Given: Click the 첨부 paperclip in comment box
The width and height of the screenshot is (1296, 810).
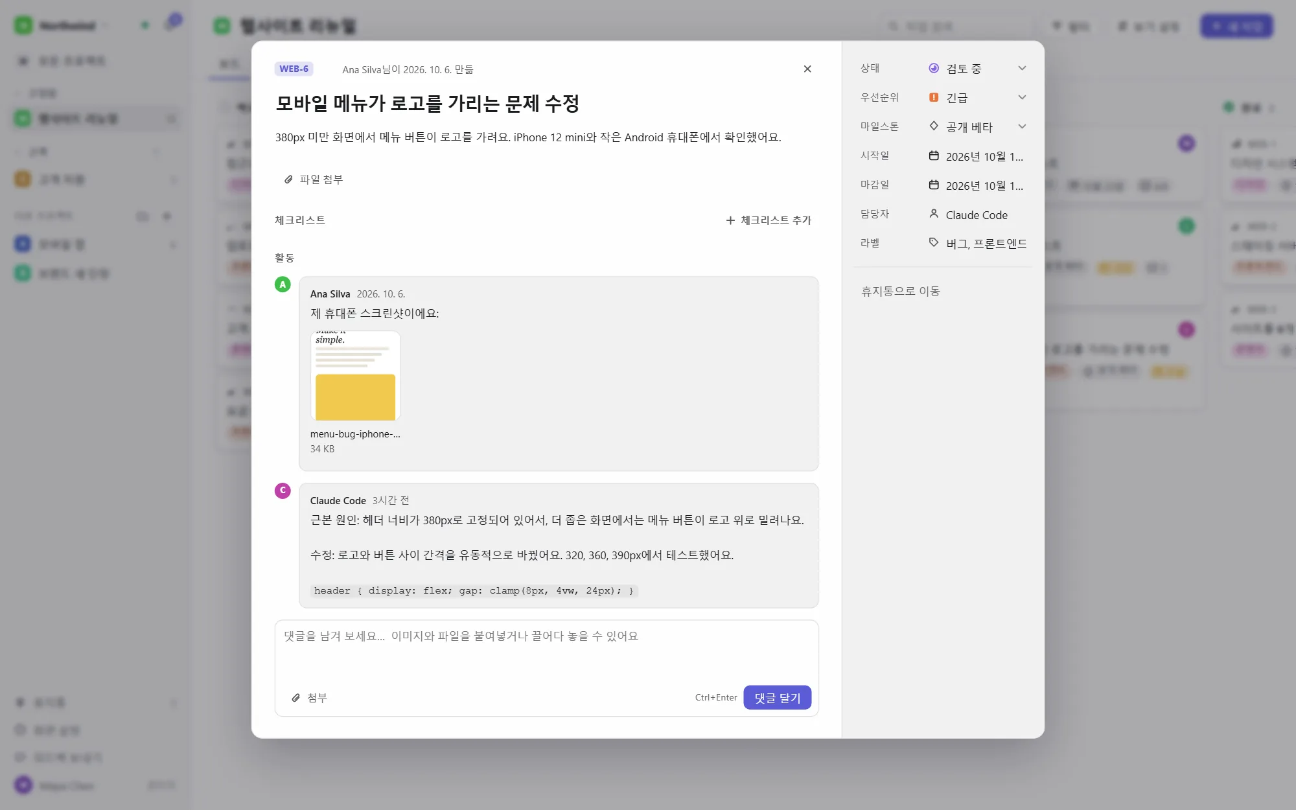Looking at the screenshot, I should (x=309, y=698).
